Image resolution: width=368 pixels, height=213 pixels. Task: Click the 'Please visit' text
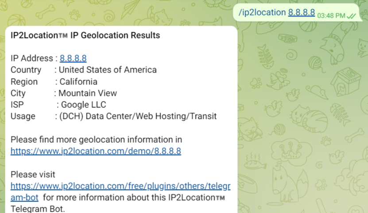pos(33,175)
